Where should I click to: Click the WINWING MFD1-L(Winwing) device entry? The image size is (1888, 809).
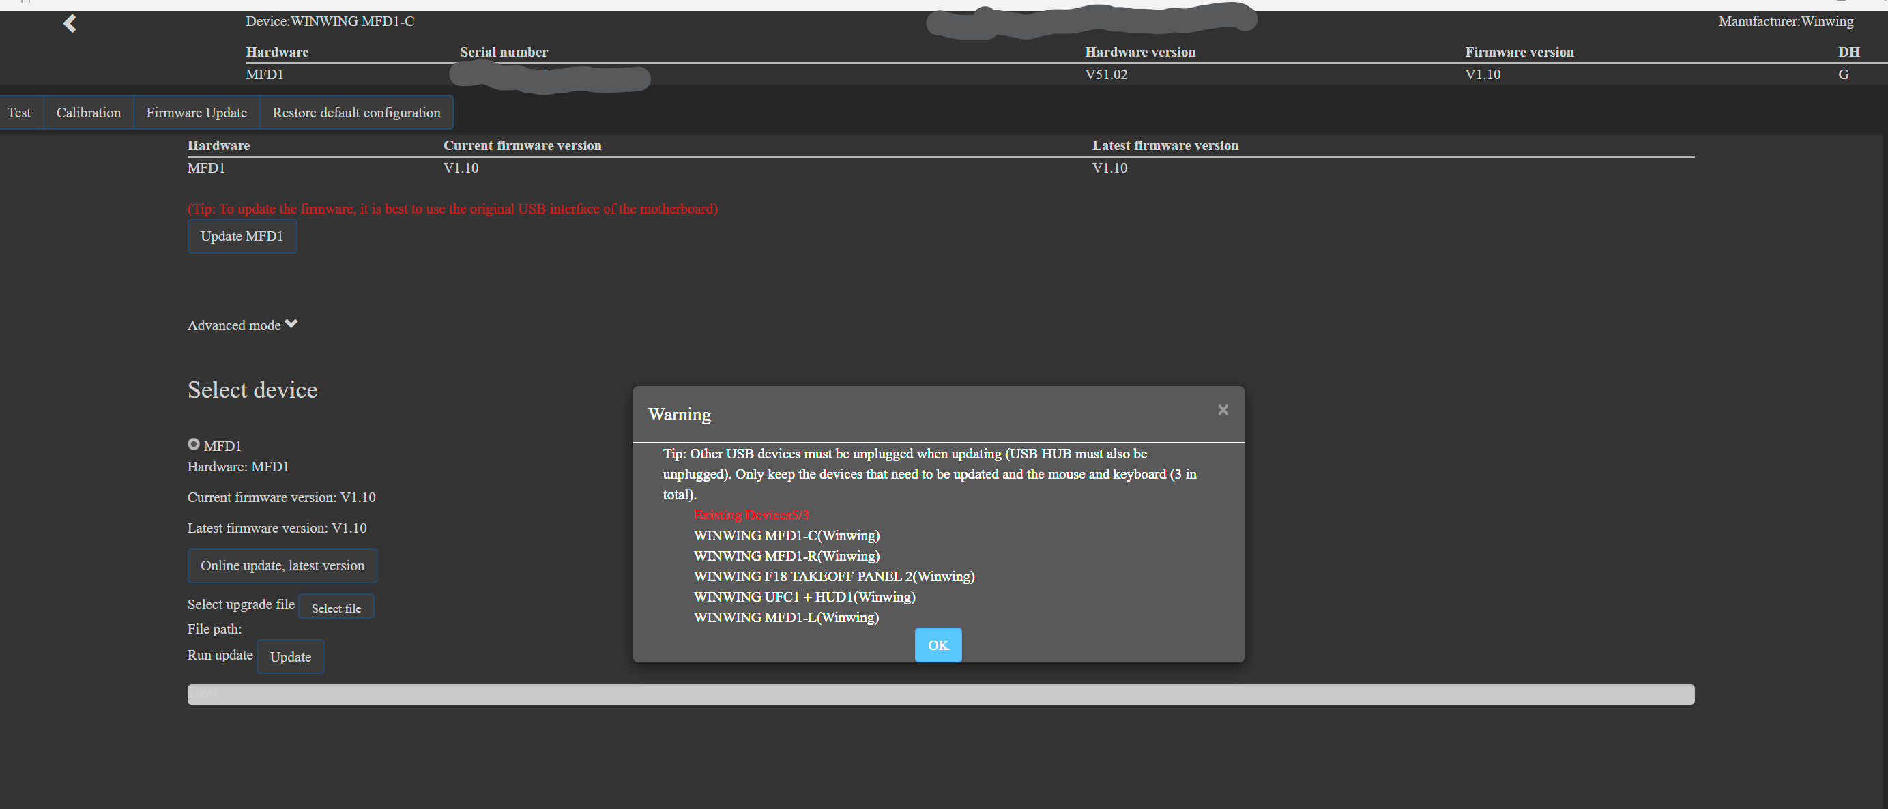click(785, 618)
